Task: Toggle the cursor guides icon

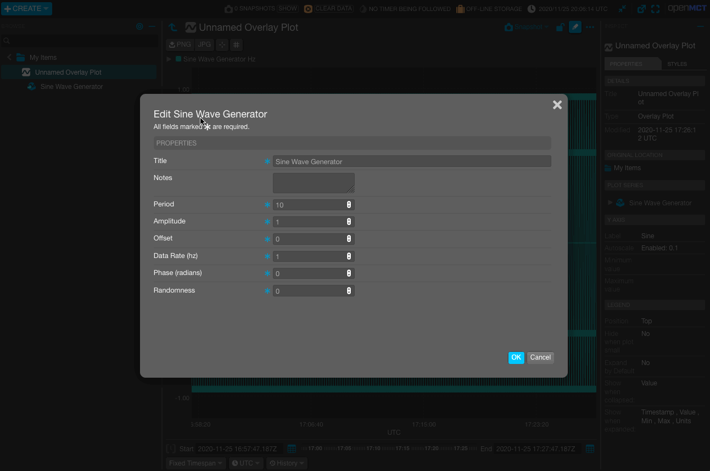Action: coord(222,44)
